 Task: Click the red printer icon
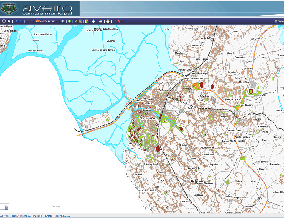(101, 21)
